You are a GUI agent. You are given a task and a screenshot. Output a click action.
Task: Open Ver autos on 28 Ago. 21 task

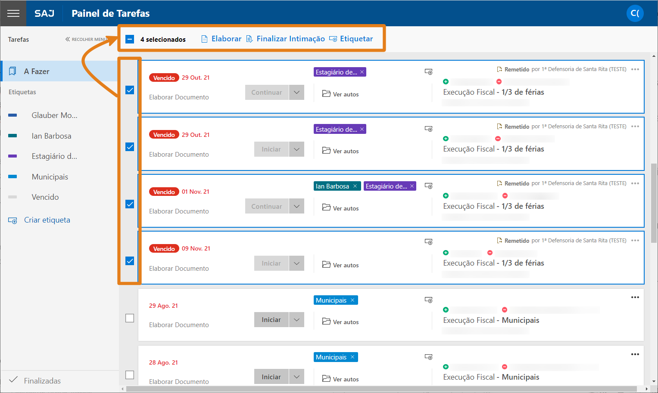pyautogui.click(x=340, y=379)
